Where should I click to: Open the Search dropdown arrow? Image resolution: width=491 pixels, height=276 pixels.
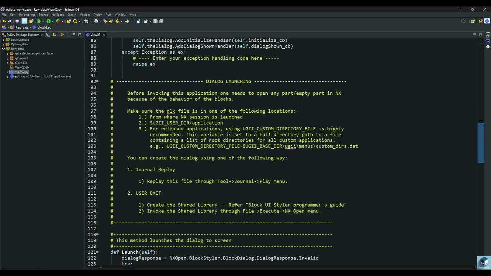click(79, 21)
